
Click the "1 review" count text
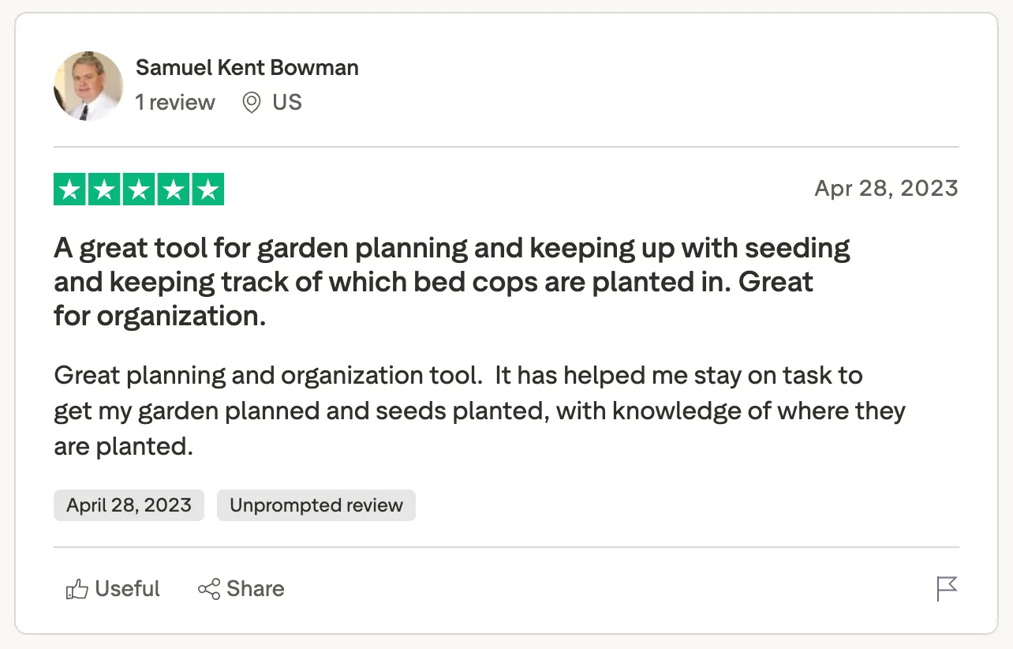[175, 103]
